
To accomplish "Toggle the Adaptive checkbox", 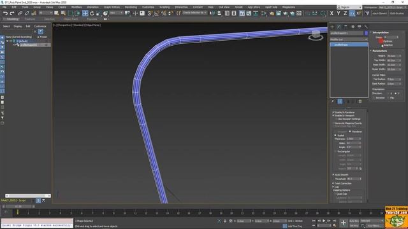I will 382,45.
